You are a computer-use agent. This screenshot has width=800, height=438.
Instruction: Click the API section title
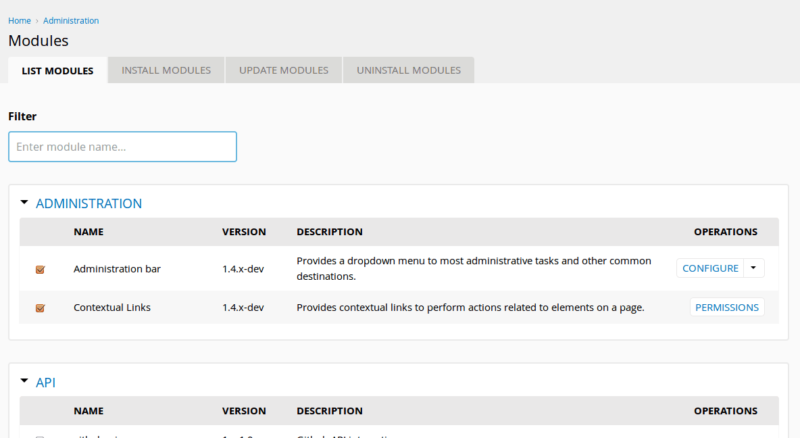pos(45,382)
